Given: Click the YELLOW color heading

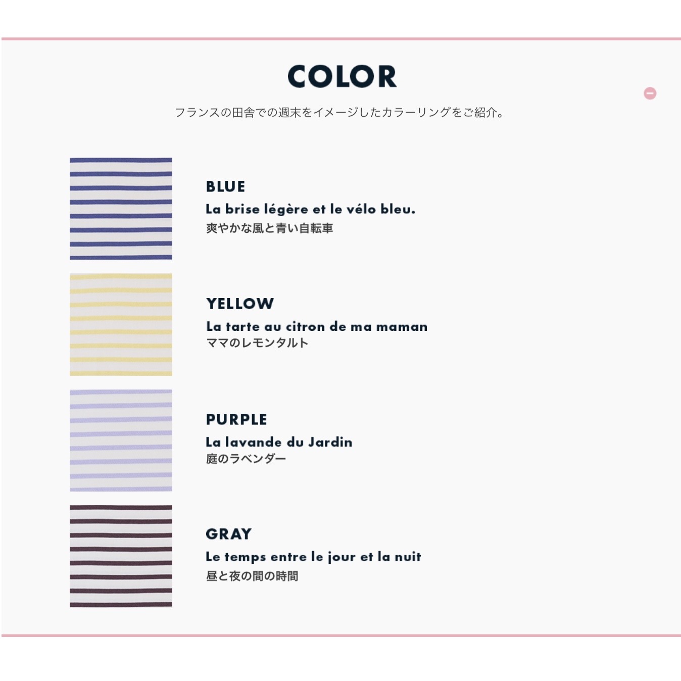Looking at the screenshot, I should click(x=240, y=304).
